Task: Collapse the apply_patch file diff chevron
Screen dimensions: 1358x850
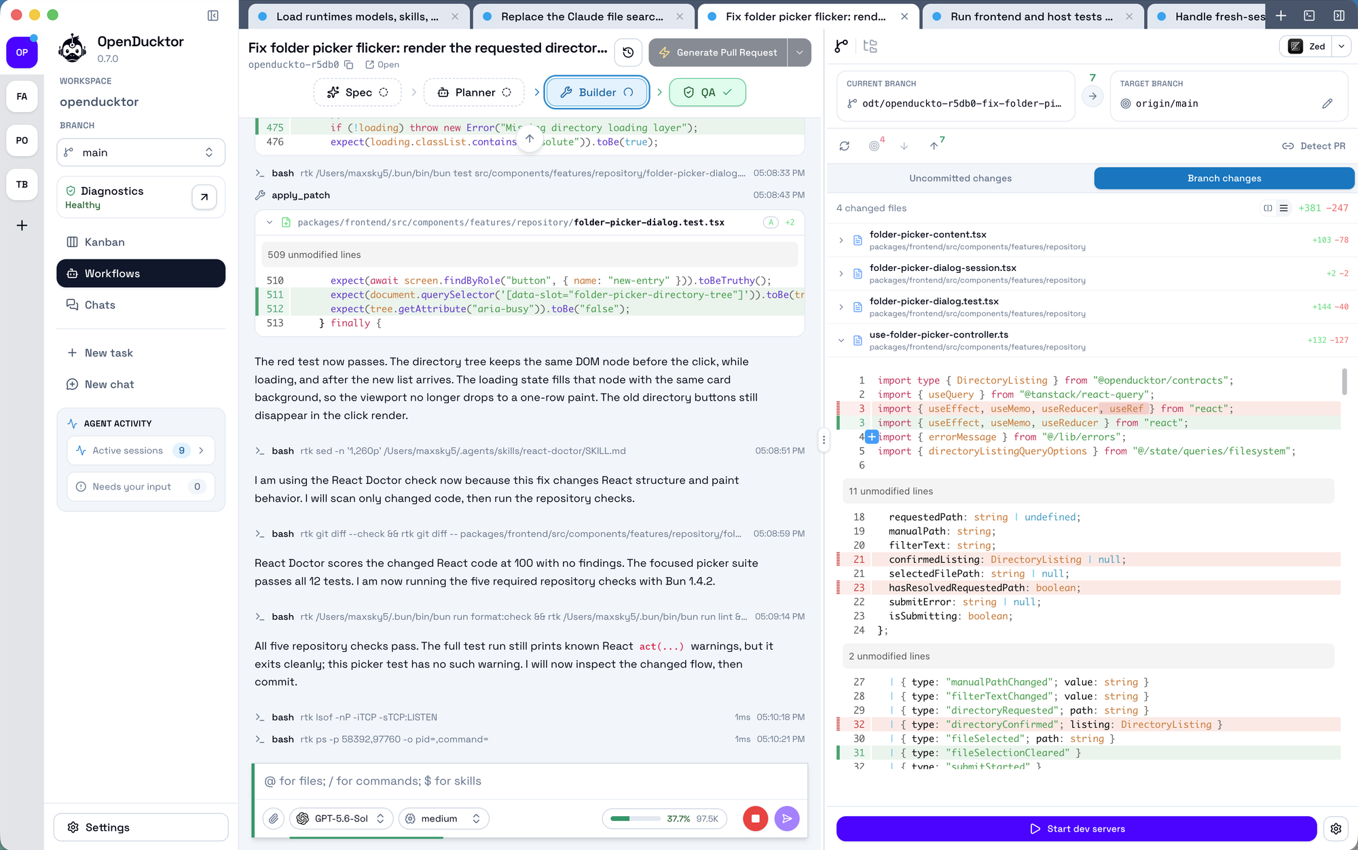Action: pyautogui.click(x=270, y=223)
